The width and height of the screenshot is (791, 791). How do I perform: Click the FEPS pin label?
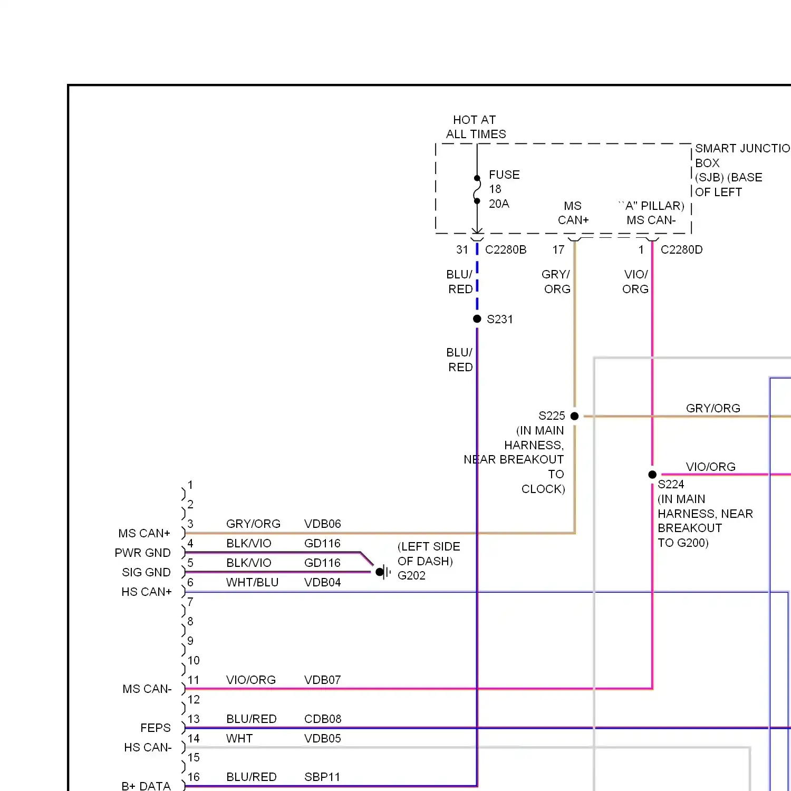pyautogui.click(x=156, y=728)
